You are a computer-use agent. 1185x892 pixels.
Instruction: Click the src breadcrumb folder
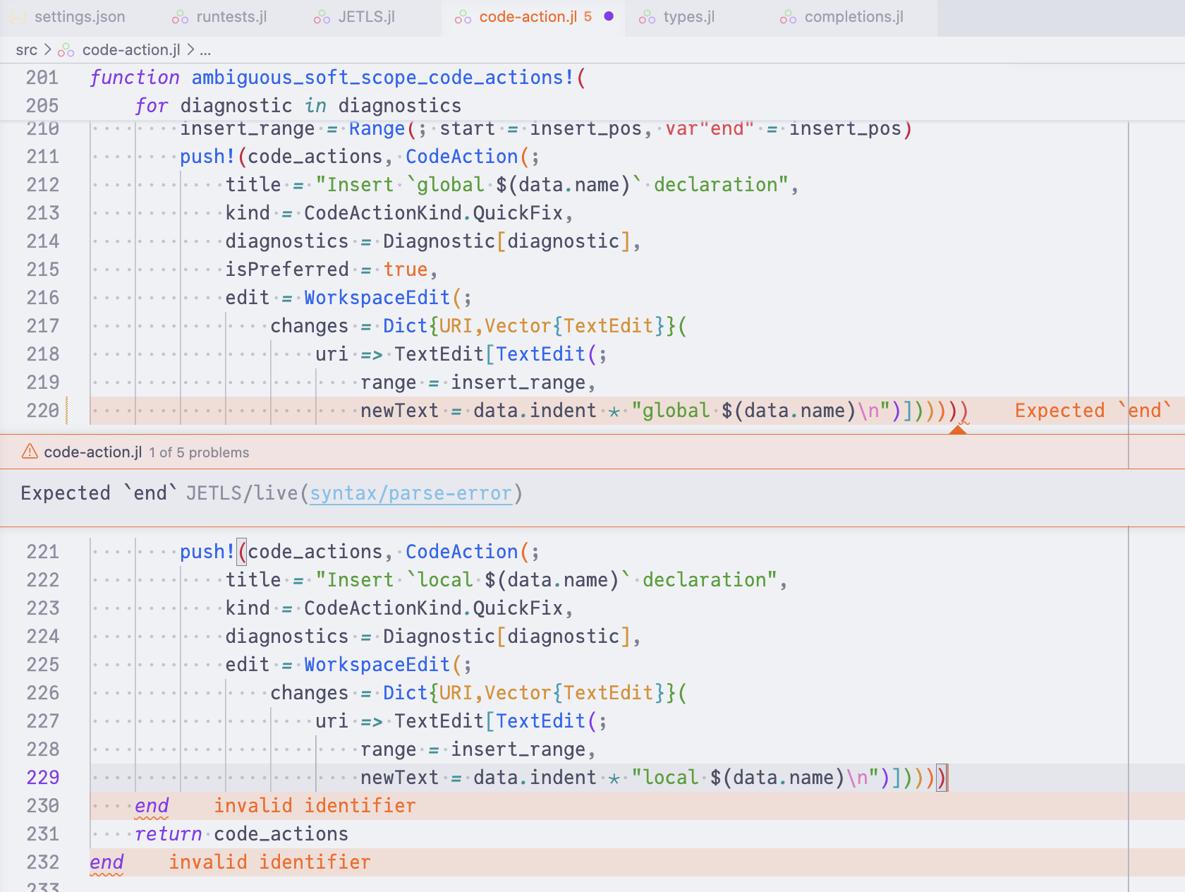tap(26, 50)
